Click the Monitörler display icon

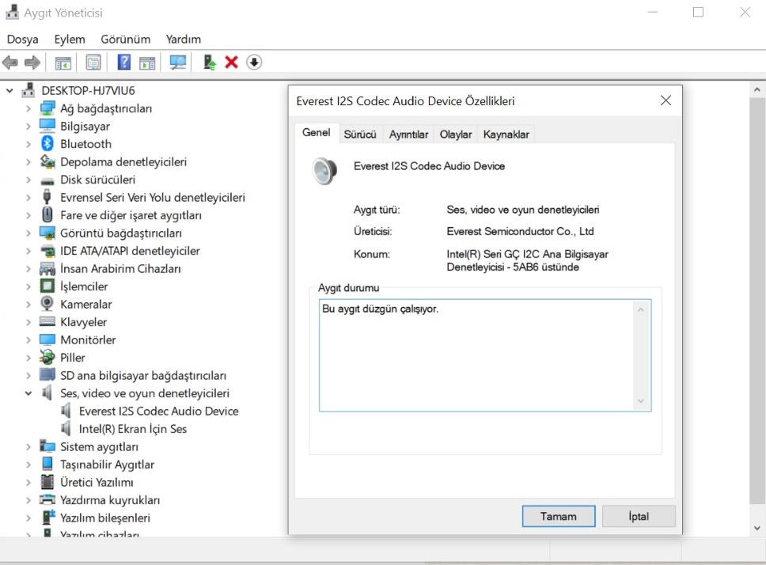pyautogui.click(x=47, y=339)
